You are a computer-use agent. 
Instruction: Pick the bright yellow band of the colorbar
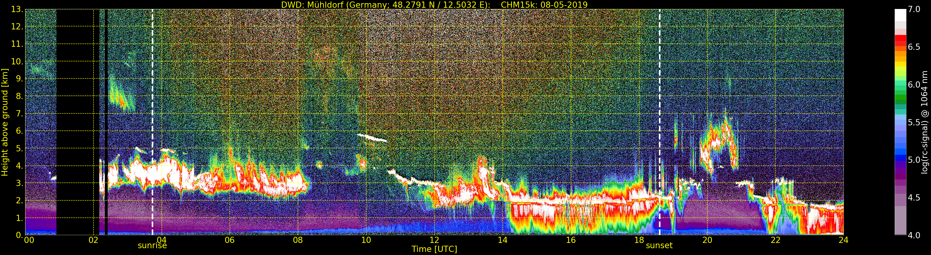click(900, 64)
